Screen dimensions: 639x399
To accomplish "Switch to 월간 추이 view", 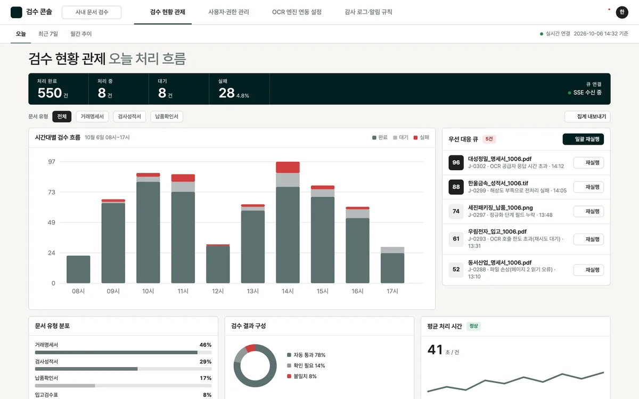I will [x=81, y=34].
